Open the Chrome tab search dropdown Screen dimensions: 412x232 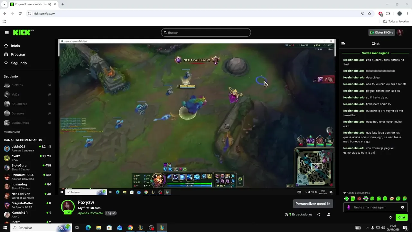coord(4,4)
